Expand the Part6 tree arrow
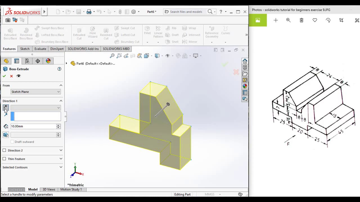360x202 pixels. (x=67, y=64)
